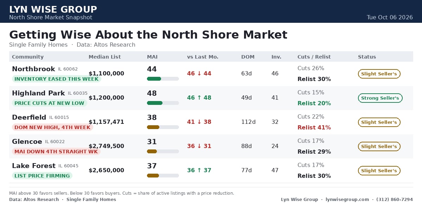
Task: Click the Northbrook community name
Action: coord(33,69)
